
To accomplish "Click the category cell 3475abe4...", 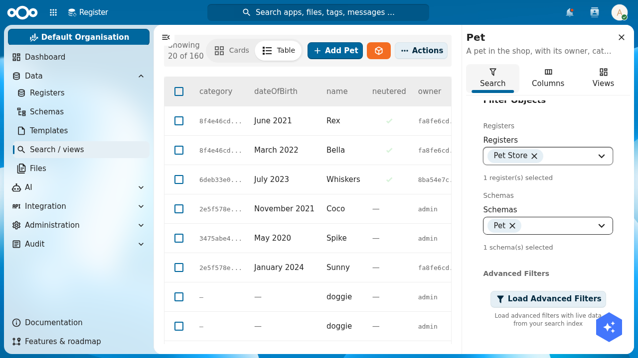I will tap(221, 239).
